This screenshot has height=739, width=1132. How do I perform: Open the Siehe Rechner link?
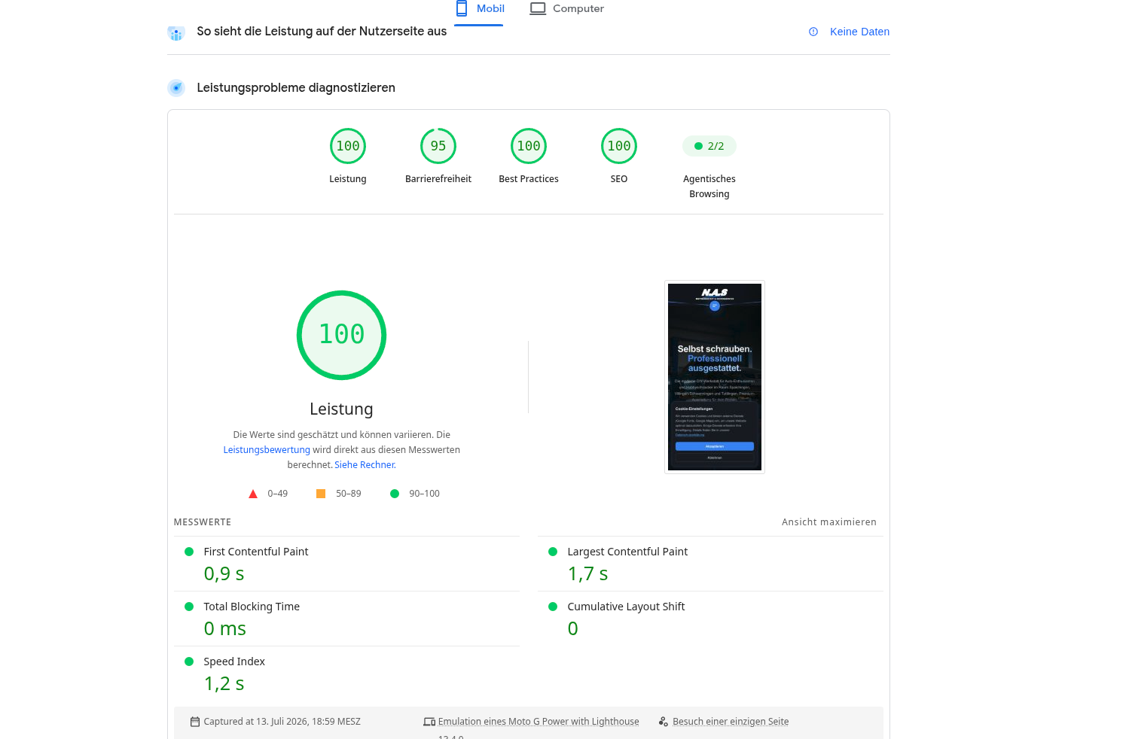[x=365, y=465]
